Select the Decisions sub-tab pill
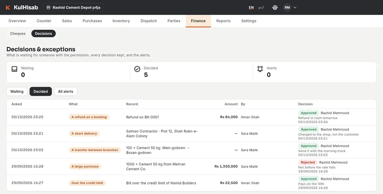 coord(44,34)
